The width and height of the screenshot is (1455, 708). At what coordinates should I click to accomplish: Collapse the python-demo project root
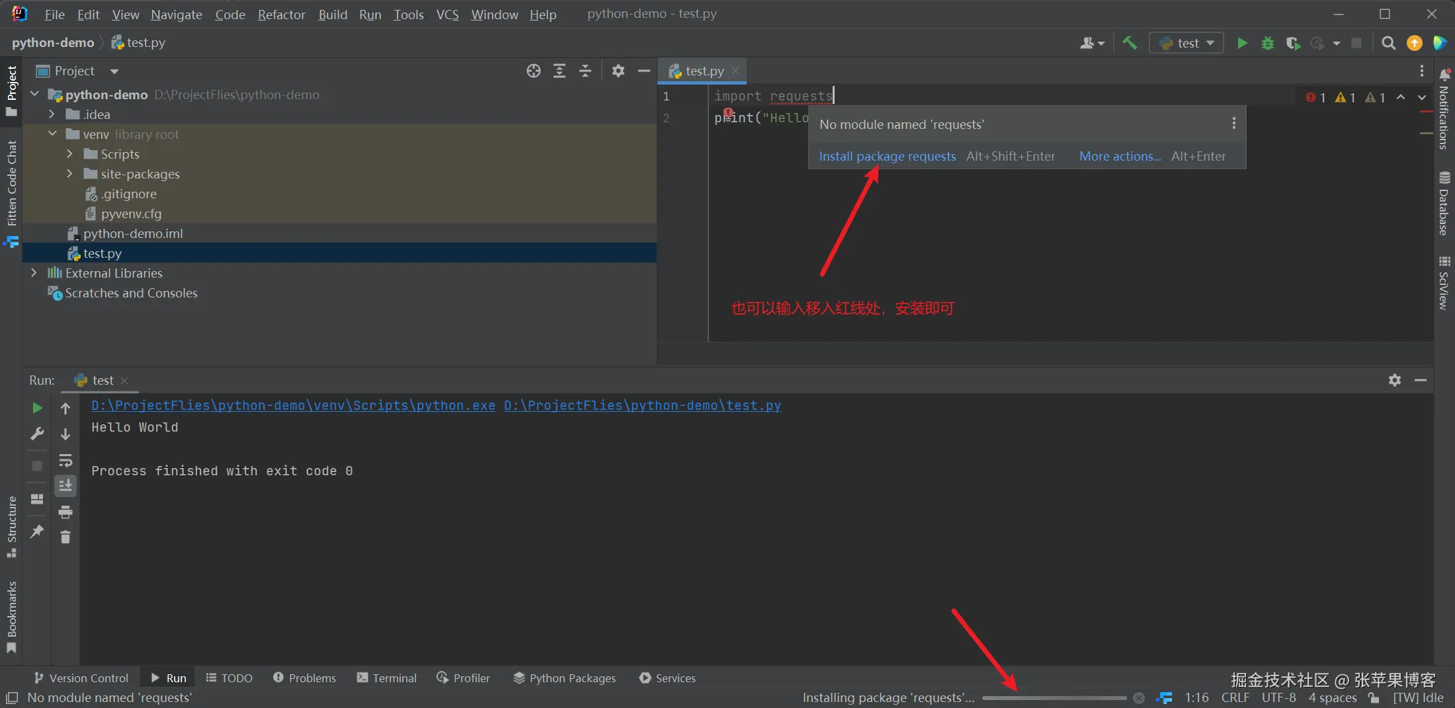(34, 95)
